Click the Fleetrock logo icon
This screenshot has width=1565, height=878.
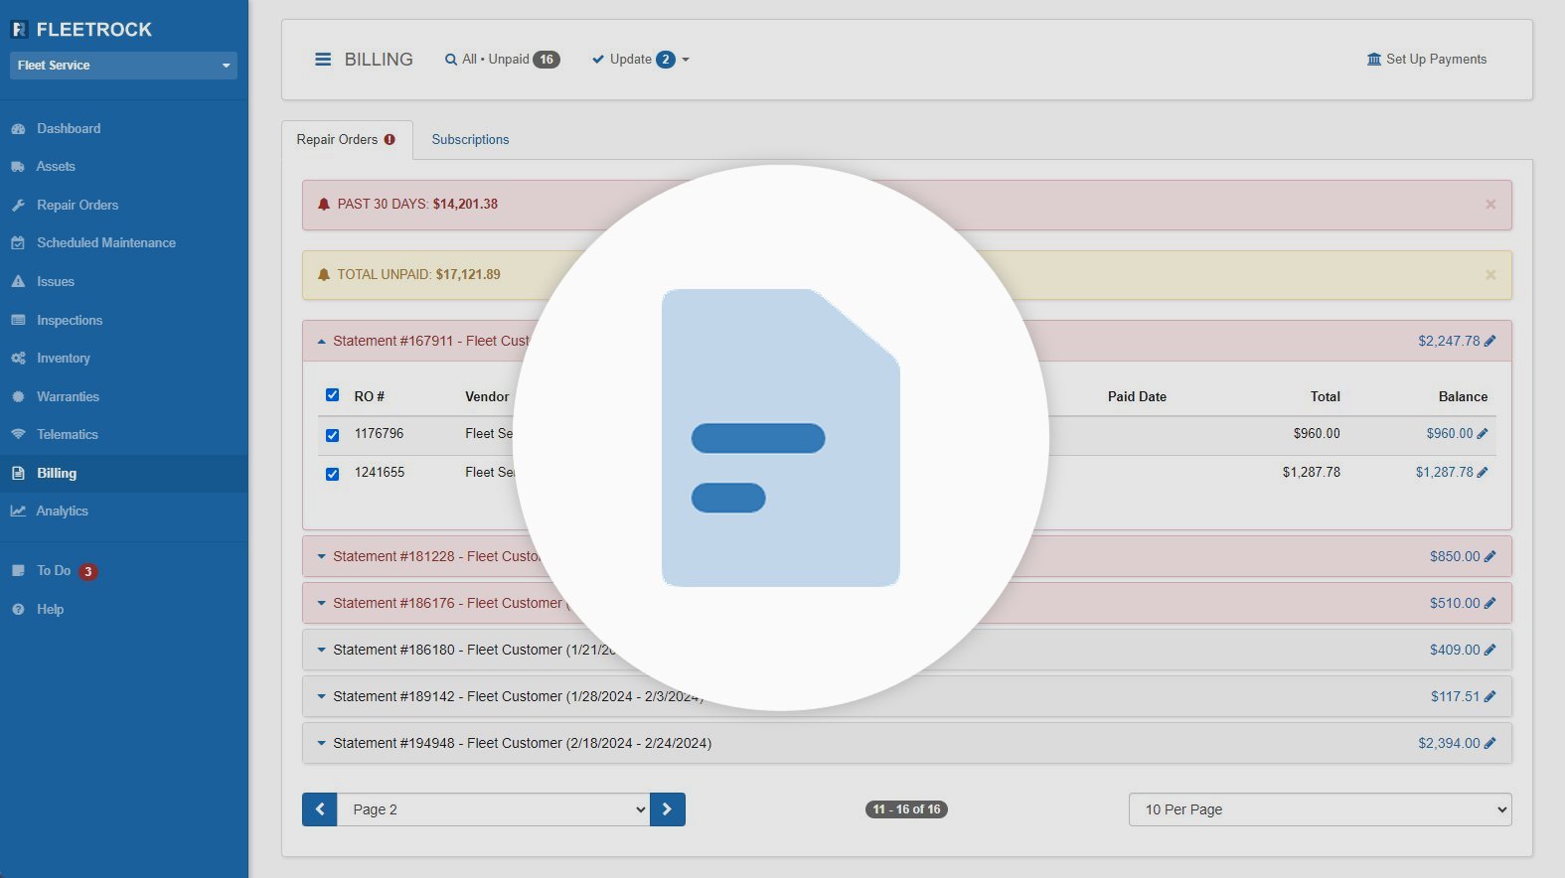pyautogui.click(x=19, y=30)
